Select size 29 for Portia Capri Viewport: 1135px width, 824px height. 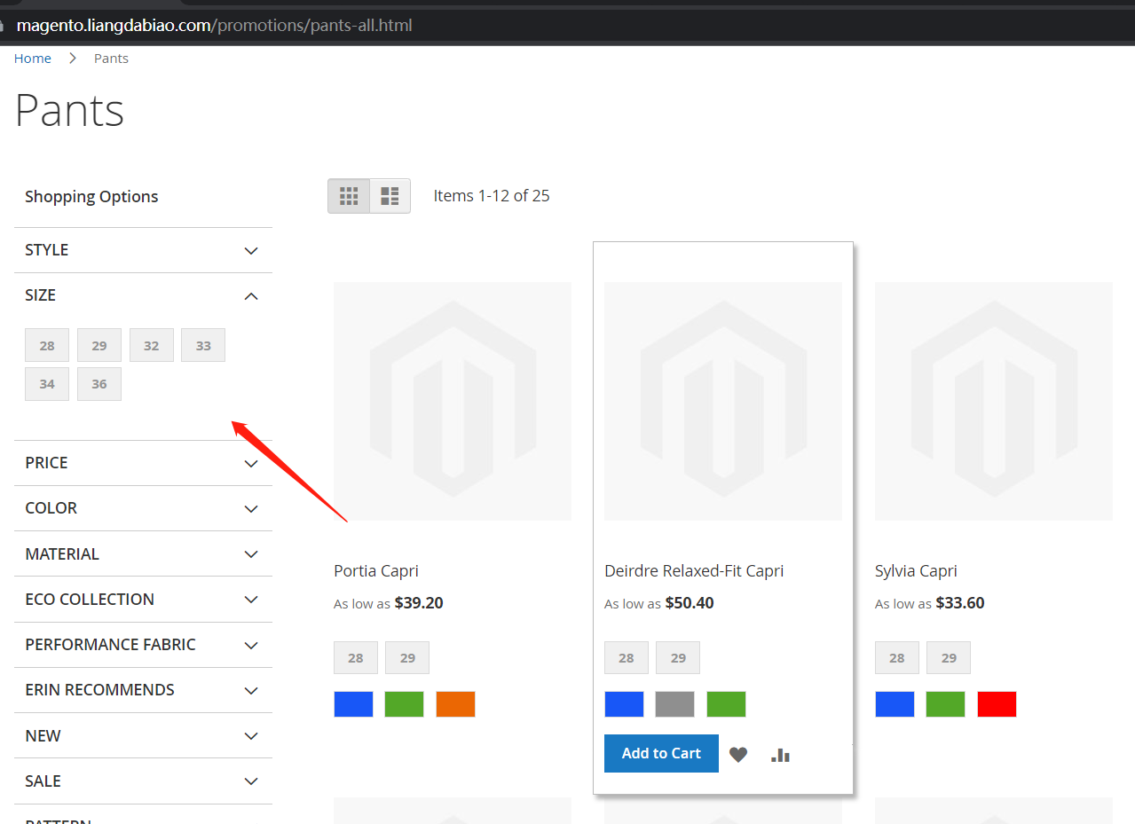pos(407,658)
